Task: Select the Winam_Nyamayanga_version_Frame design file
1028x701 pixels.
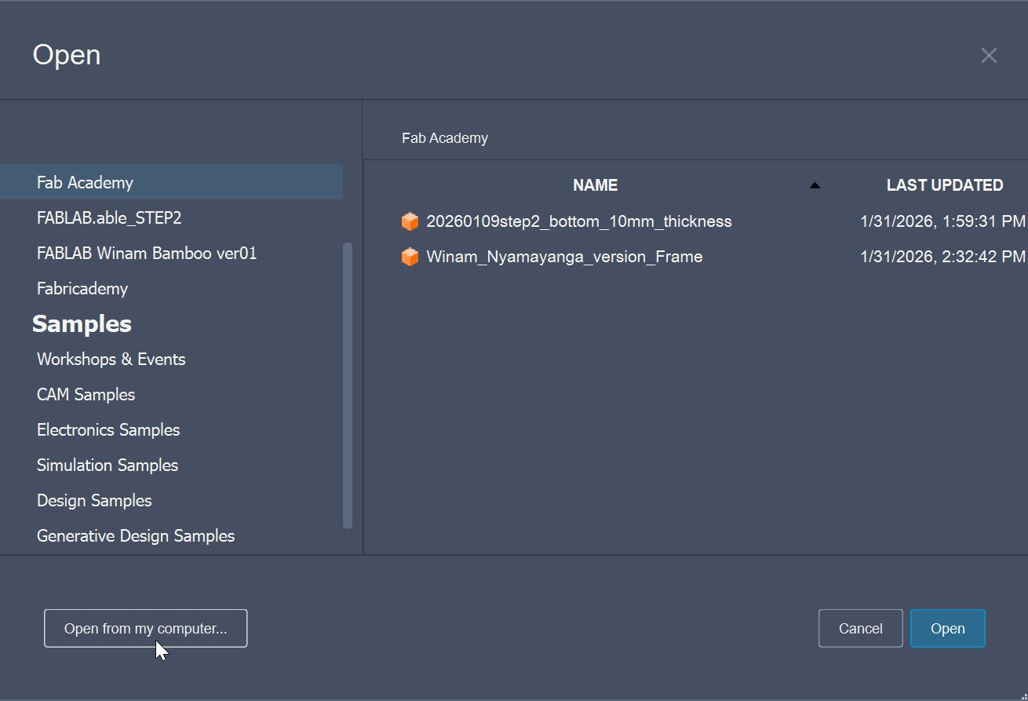Action: tap(565, 256)
